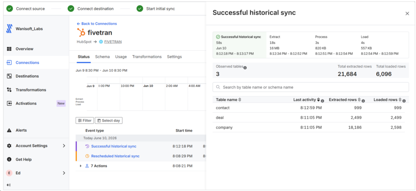
Task: Click the Snowflake destination icon
Action: [101, 41]
